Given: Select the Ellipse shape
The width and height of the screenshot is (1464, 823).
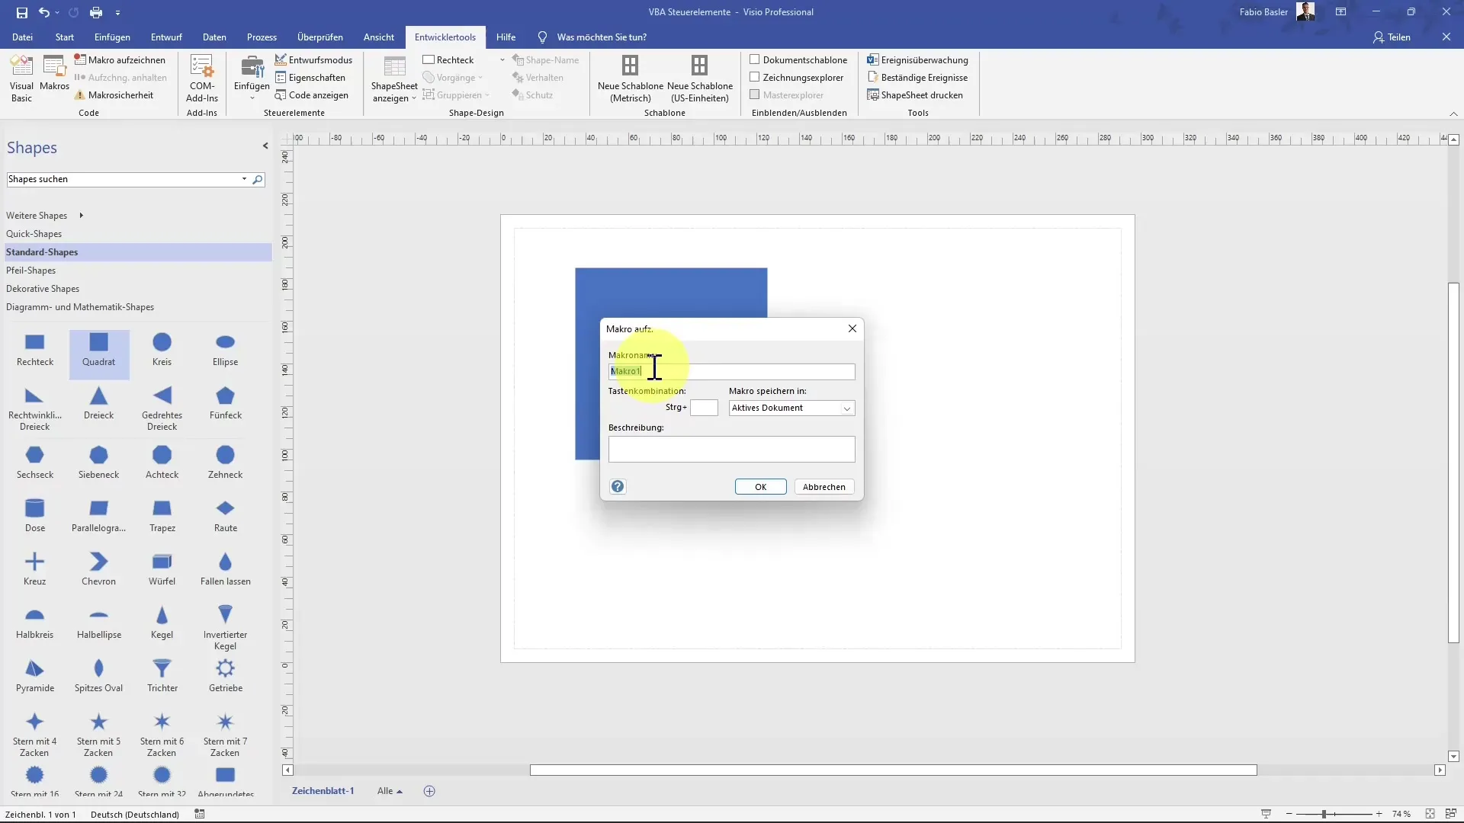Looking at the screenshot, I should point(225,351).
